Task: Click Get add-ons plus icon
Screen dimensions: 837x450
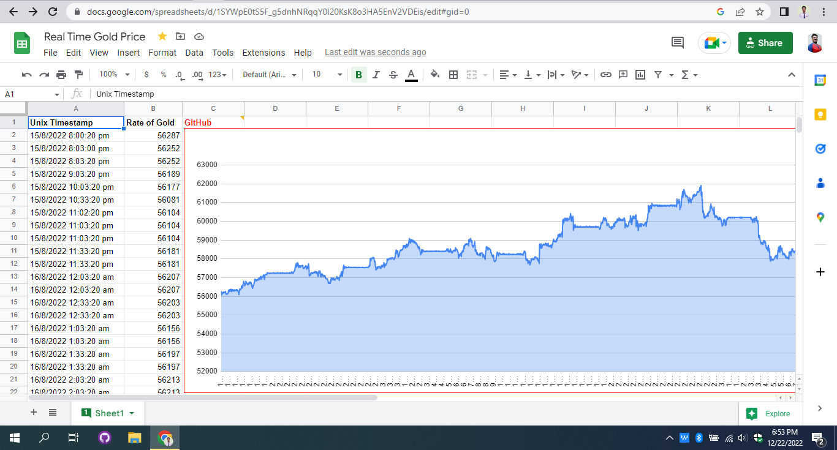Action: [x=820, y=272]
